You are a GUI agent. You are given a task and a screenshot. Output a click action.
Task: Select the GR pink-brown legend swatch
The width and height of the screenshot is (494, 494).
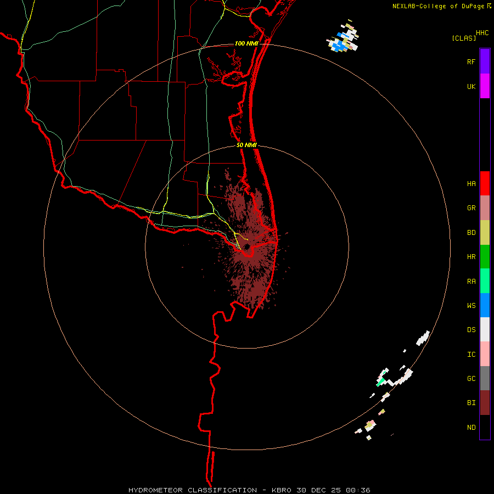point(485,208)
